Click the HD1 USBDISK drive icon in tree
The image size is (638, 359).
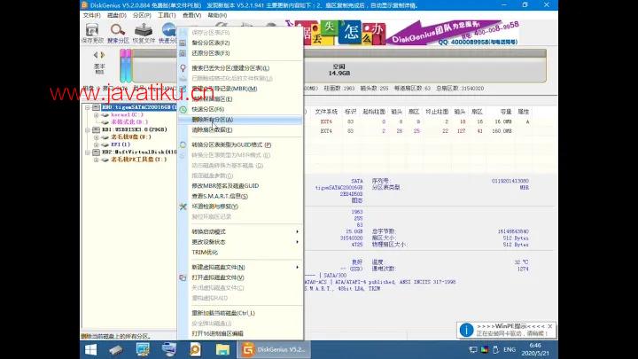(96, 129)
